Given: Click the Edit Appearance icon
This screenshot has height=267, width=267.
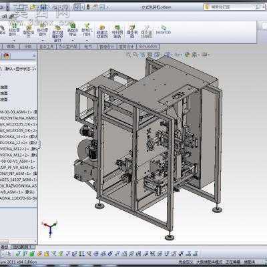Looking at the screenshot, I should click(x=188, y=54).
